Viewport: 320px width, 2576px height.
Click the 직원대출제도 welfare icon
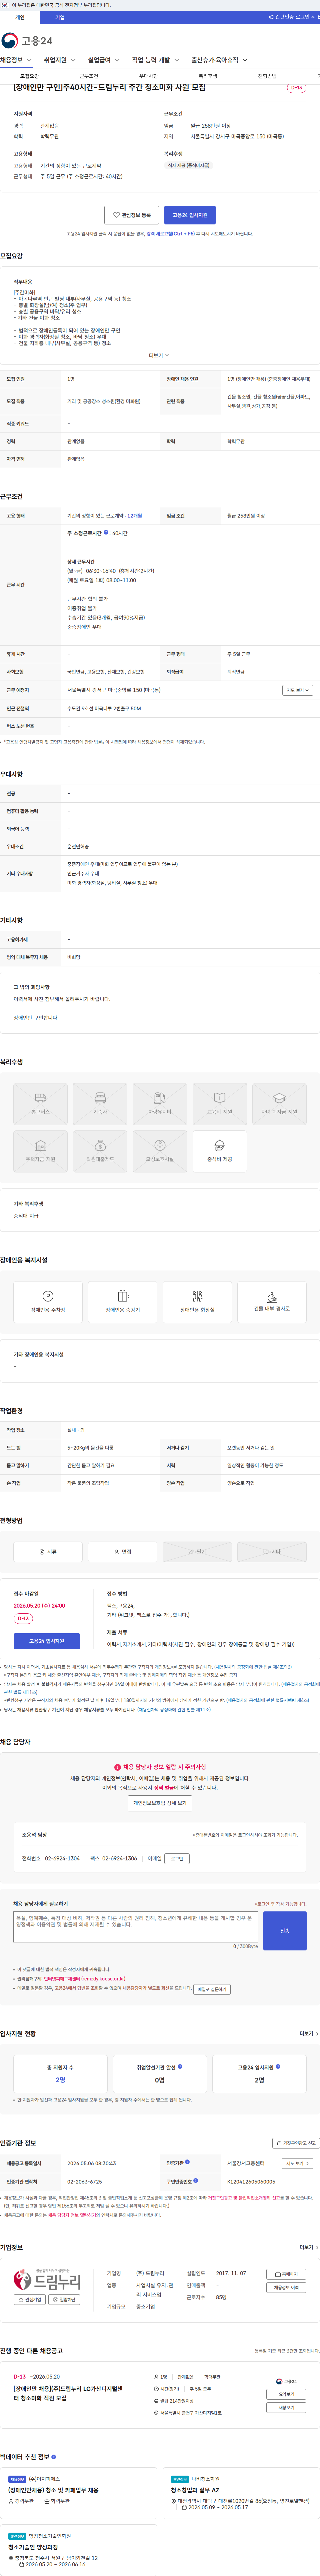[100, 1151]
